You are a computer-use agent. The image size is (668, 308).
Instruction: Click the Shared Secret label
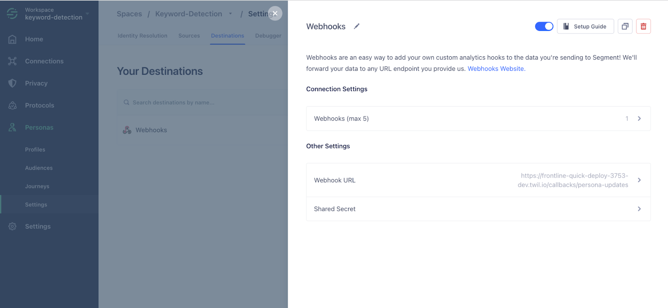pos(335,209)
